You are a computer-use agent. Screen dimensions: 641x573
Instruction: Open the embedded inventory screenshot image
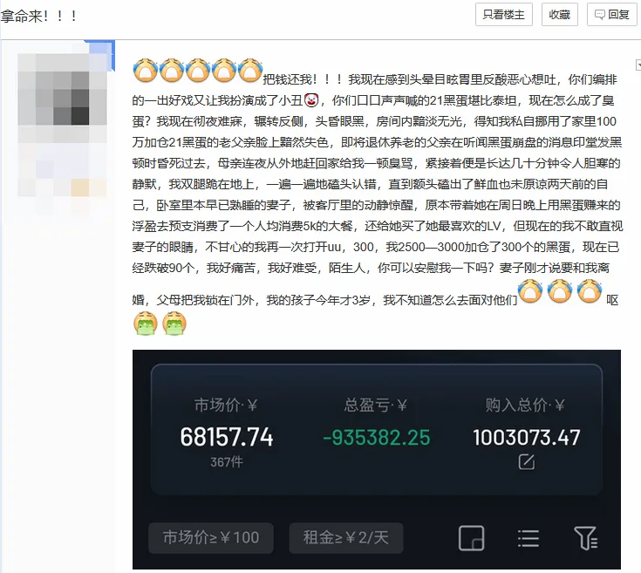377,460
